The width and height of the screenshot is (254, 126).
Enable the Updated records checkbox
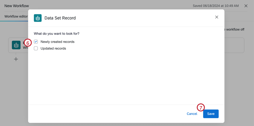pos(36,48)
